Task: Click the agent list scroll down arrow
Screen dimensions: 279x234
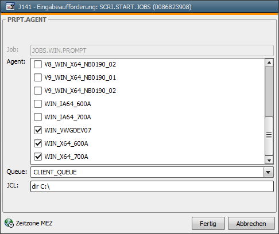Action: point(269,160)
